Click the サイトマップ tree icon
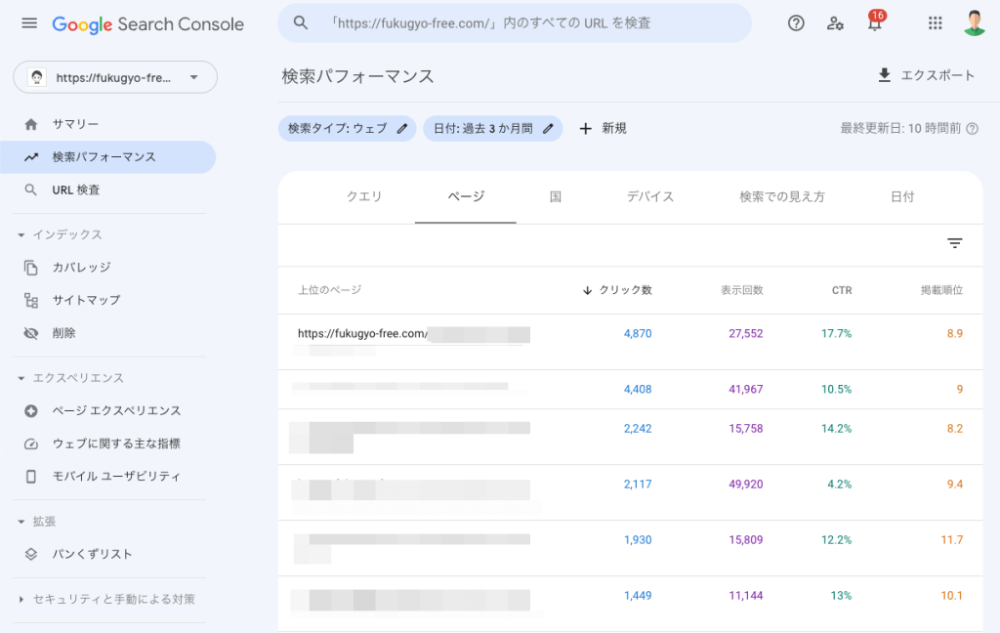Screen dimensions: 1000x633 point(30,300)
